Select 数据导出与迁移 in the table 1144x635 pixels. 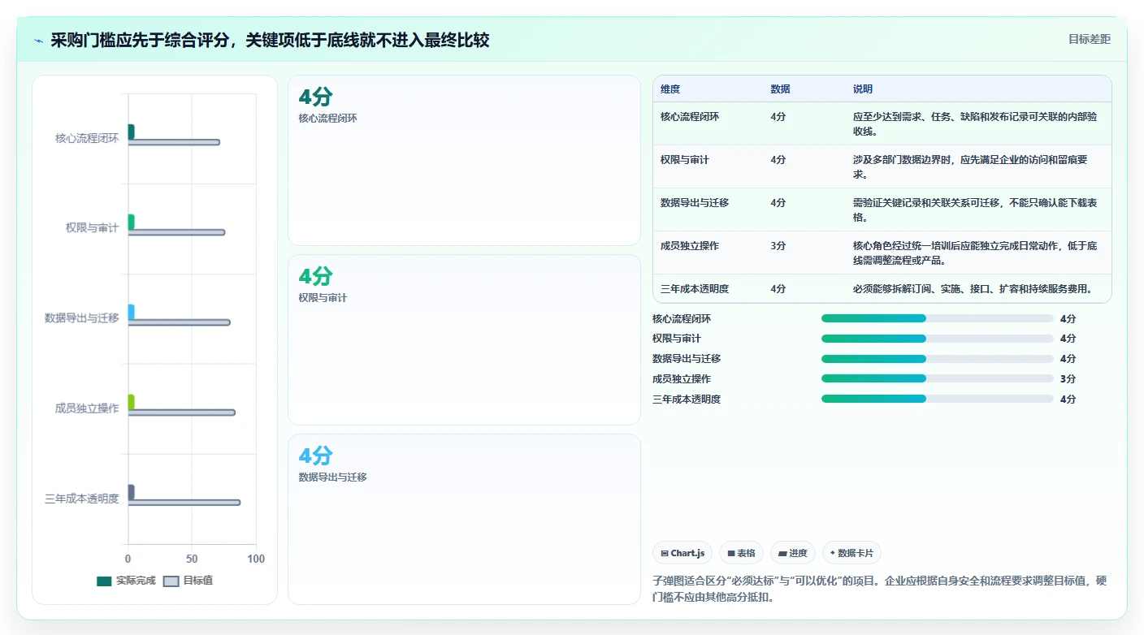[695, 203]
